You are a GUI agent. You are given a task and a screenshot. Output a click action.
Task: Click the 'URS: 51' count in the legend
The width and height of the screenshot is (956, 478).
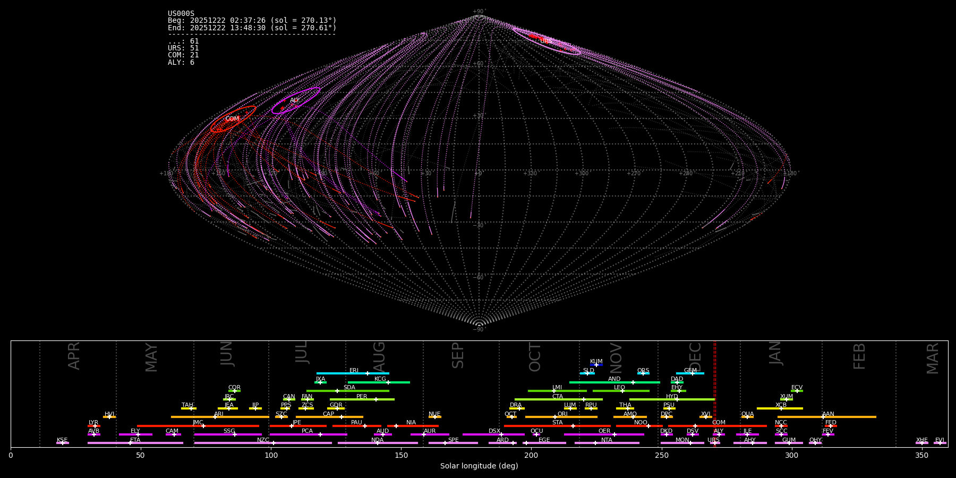(183, 48)
